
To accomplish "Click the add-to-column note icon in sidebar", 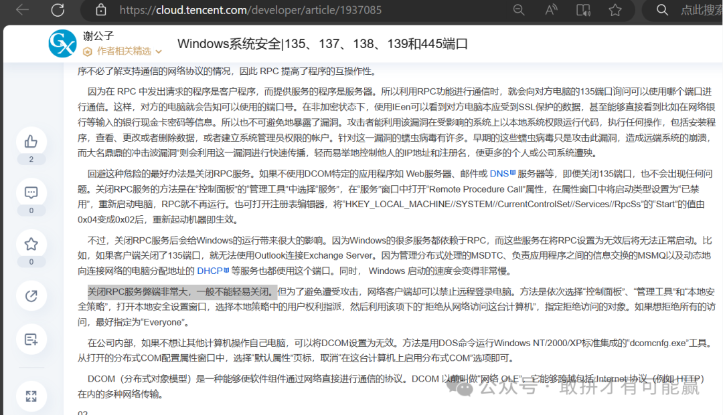I will 31,339.
